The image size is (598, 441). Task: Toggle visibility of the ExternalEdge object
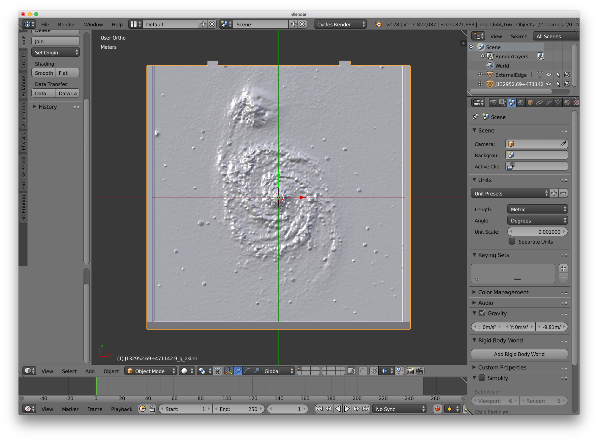click(x=549, y=75)
